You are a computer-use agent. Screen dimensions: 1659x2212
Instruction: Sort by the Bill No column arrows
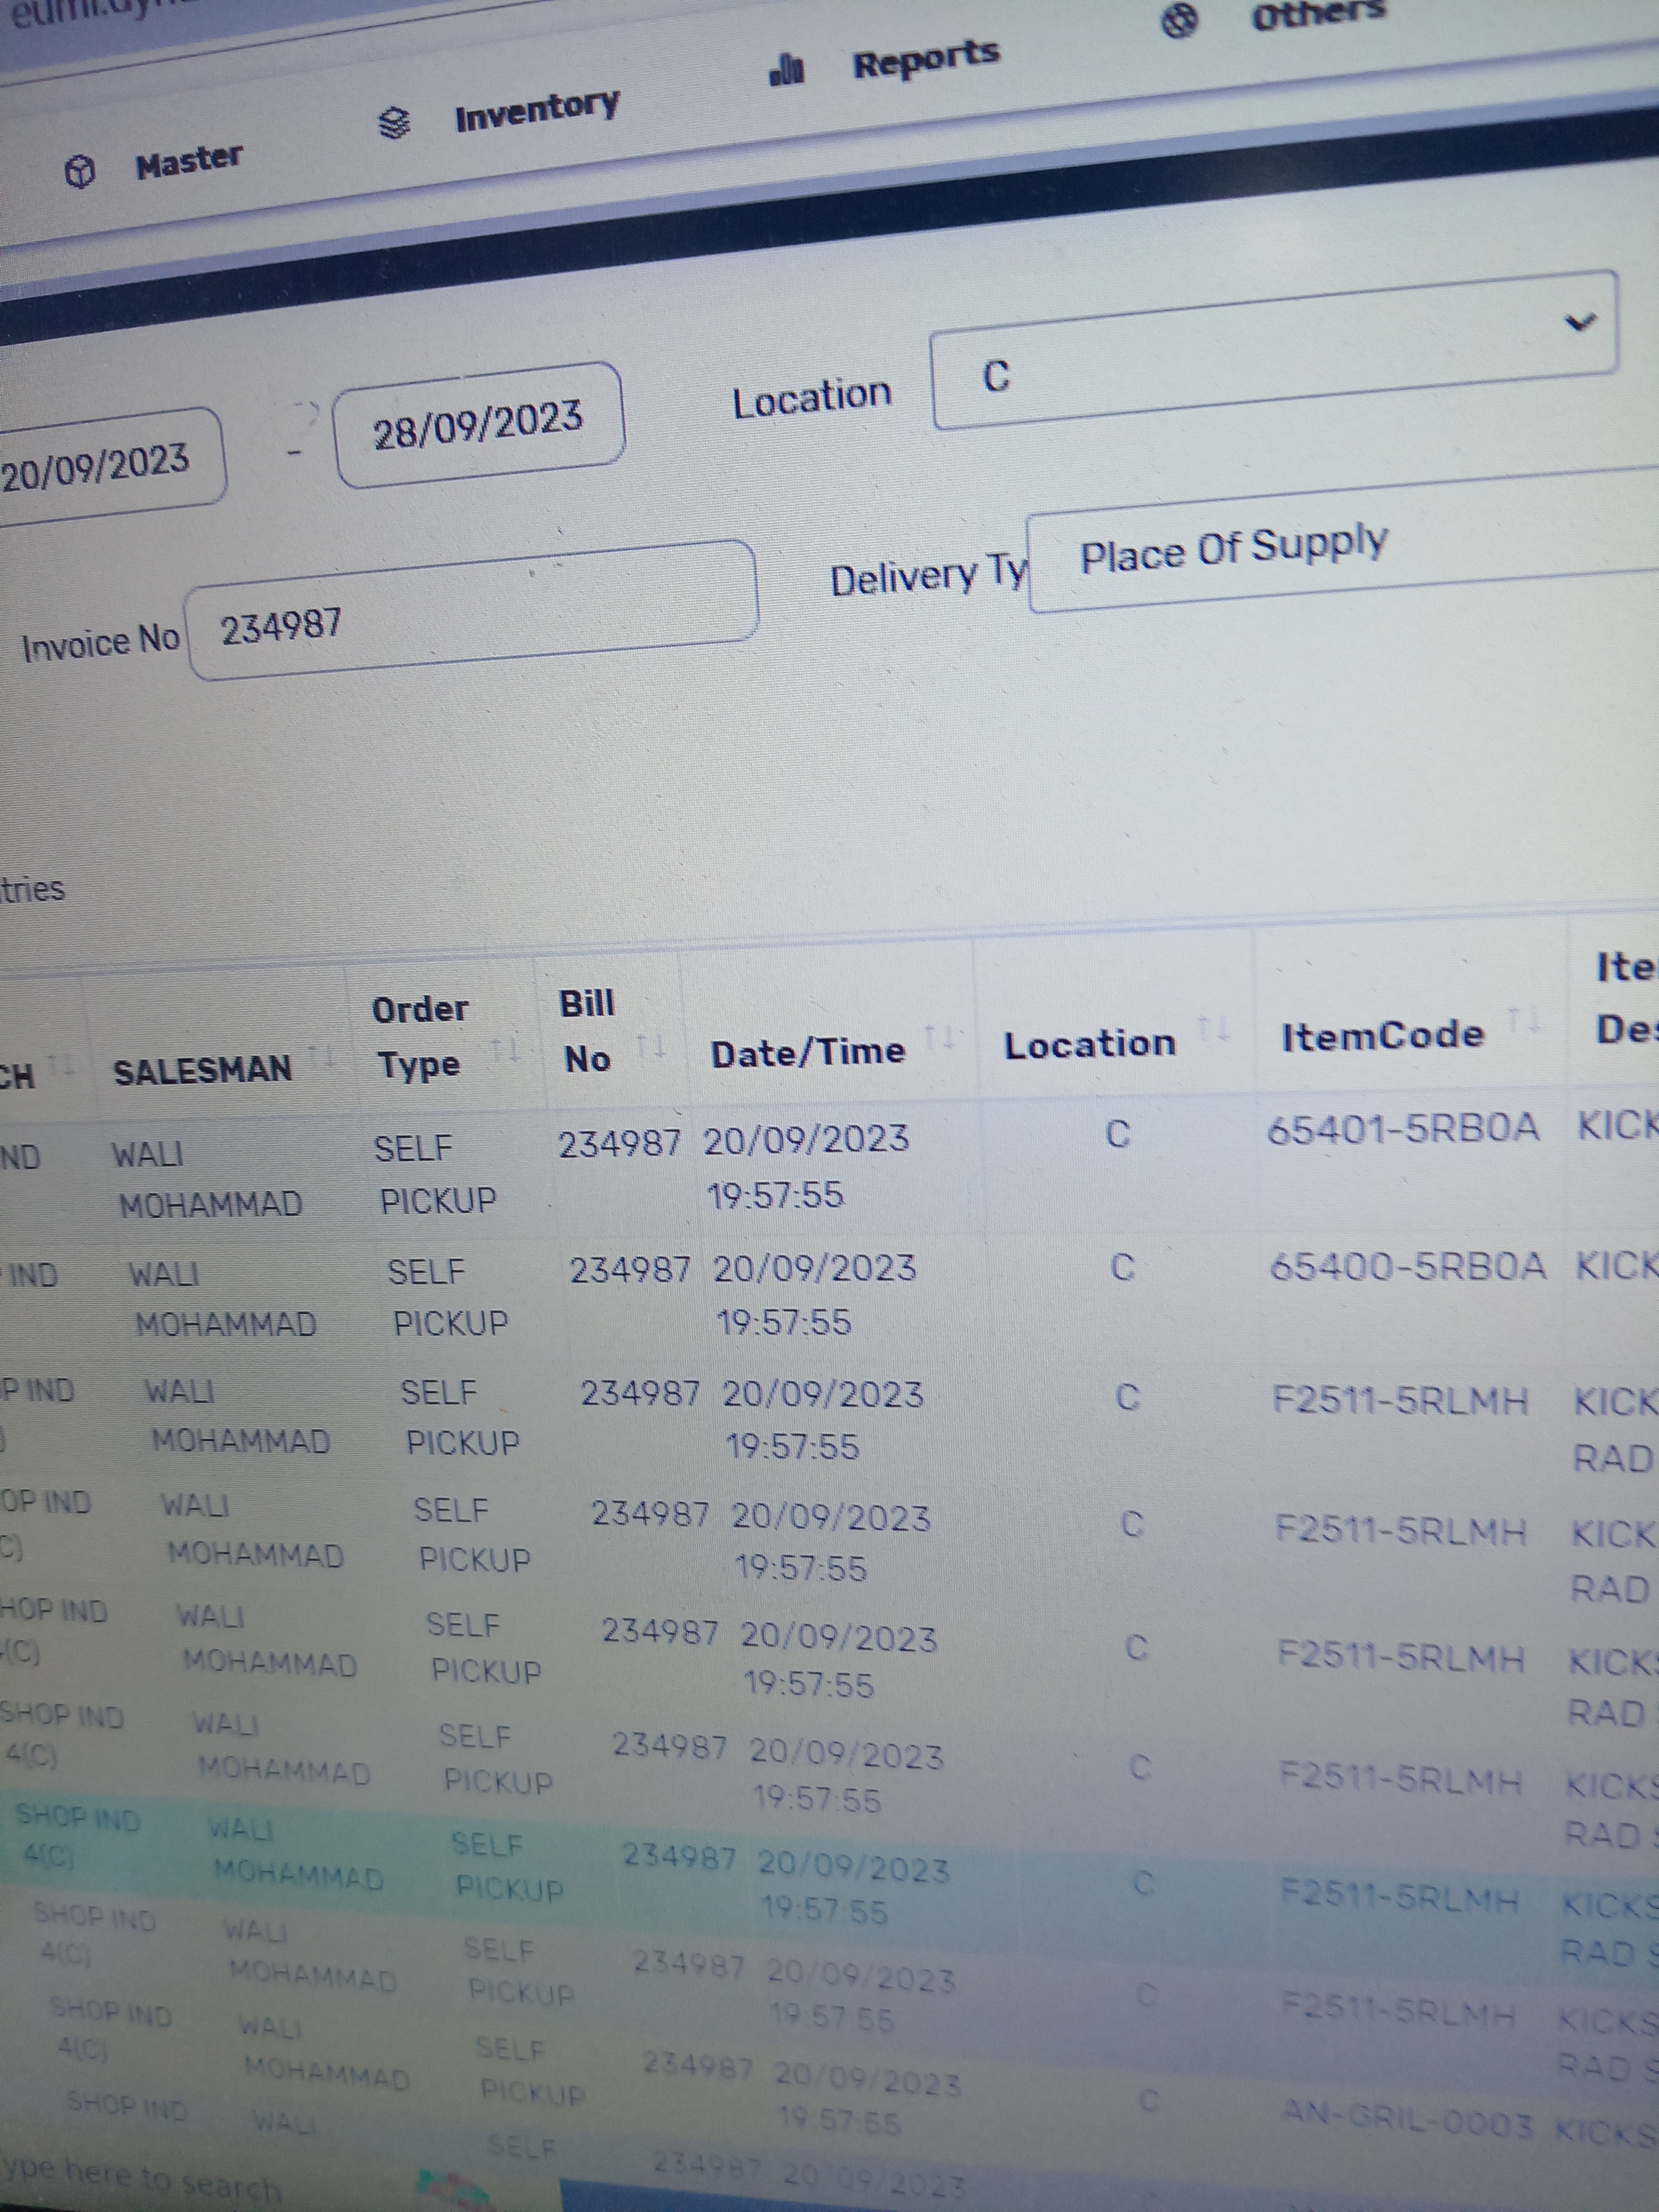[651, 1045]
